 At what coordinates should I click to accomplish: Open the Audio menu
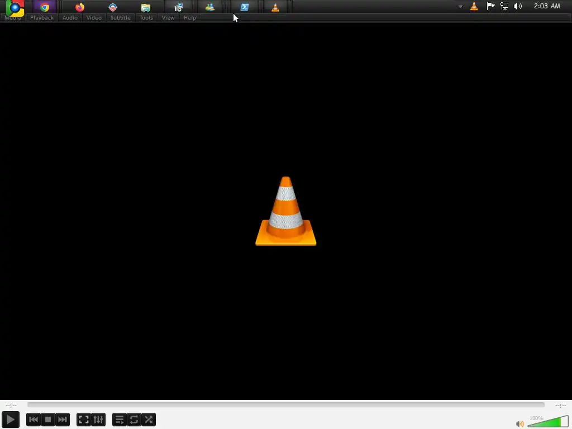click(70, 17)
